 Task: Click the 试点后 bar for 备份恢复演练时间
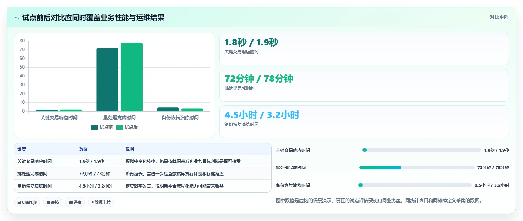click(192, 110)
